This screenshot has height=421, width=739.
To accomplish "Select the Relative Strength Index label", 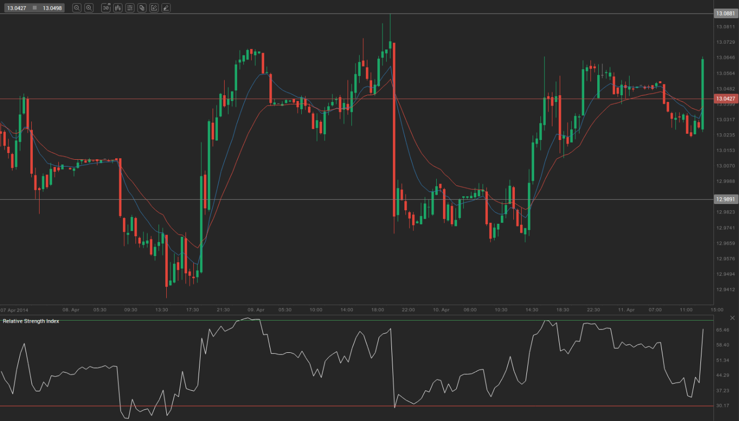I will pyautogui.click(x=31, y=321).
